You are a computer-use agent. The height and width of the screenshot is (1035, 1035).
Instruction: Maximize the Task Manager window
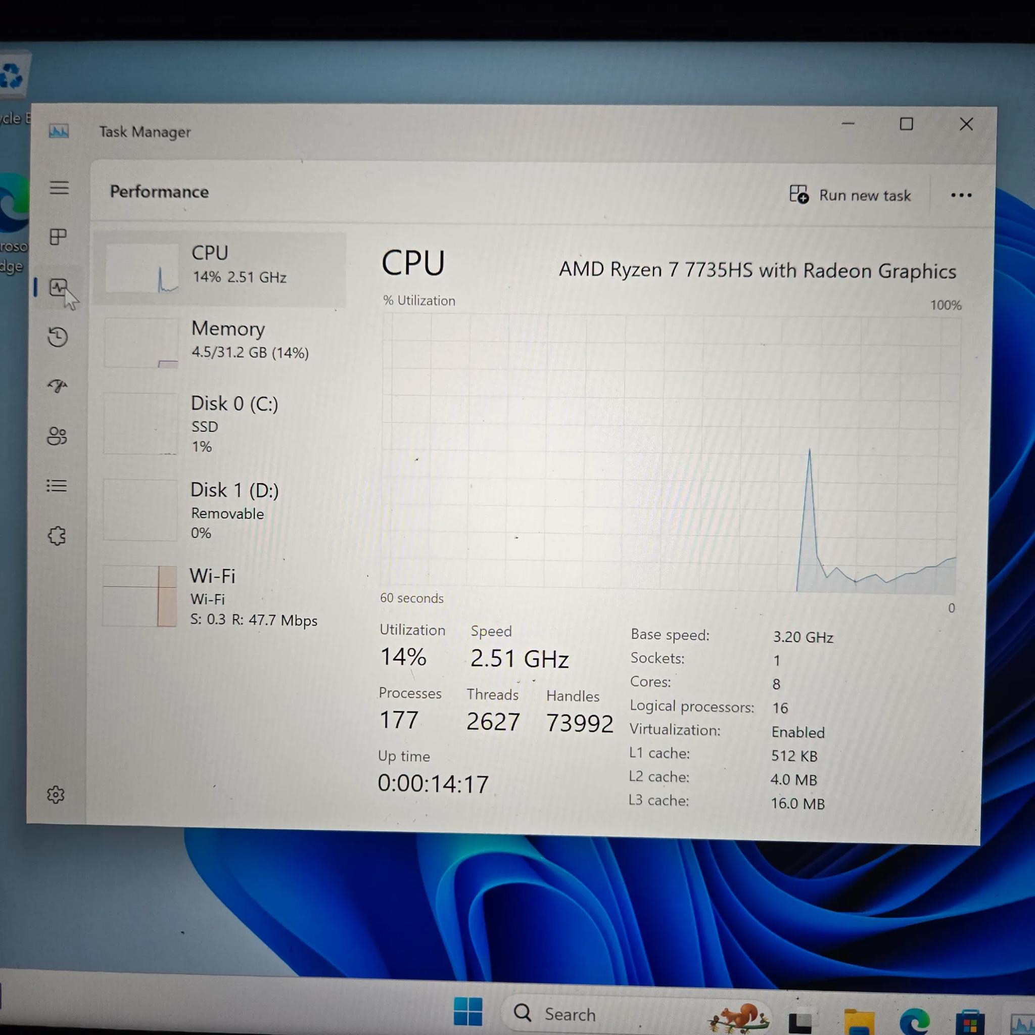(907, 124)
